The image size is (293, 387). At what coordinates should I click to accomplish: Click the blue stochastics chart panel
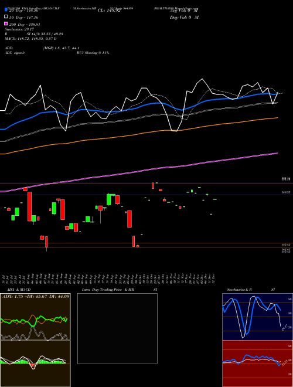pyautogui.click(x=257, y=317)
